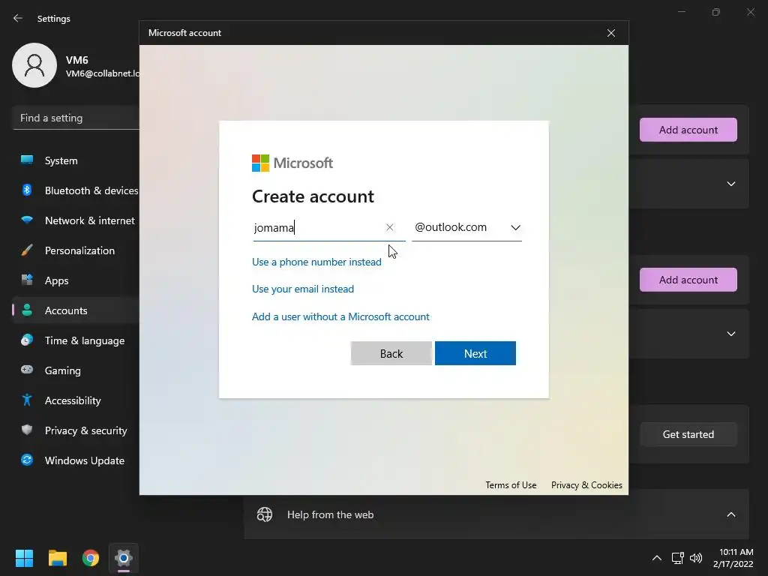This screenshot has height=576, width=768.
Task: Click Use your email instead link
Action: (303, 289)
